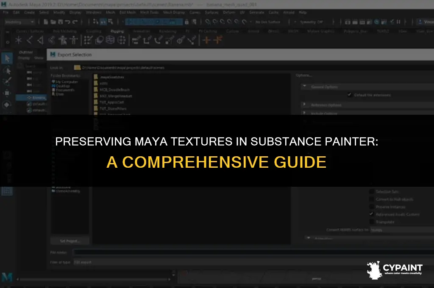
Task: Click the Maya logo icon at bottom left
Action: click(7, 277)
